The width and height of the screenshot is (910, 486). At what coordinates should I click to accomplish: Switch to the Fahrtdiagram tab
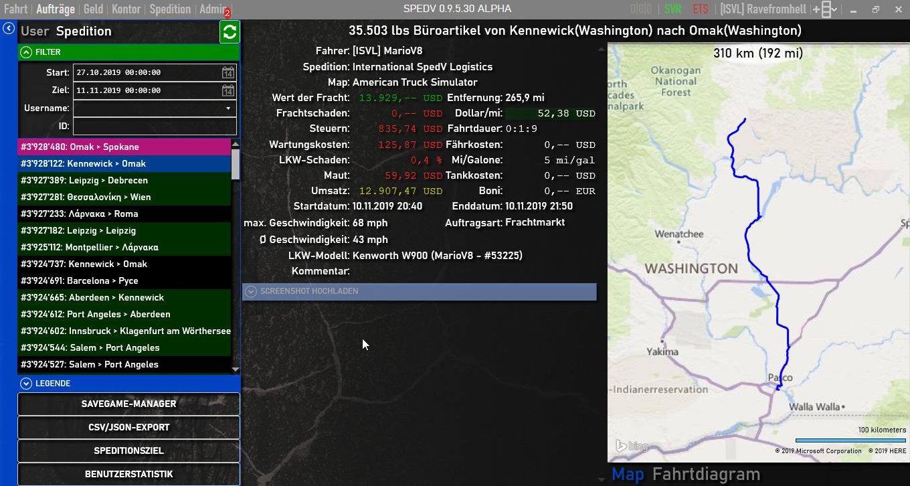706,475
